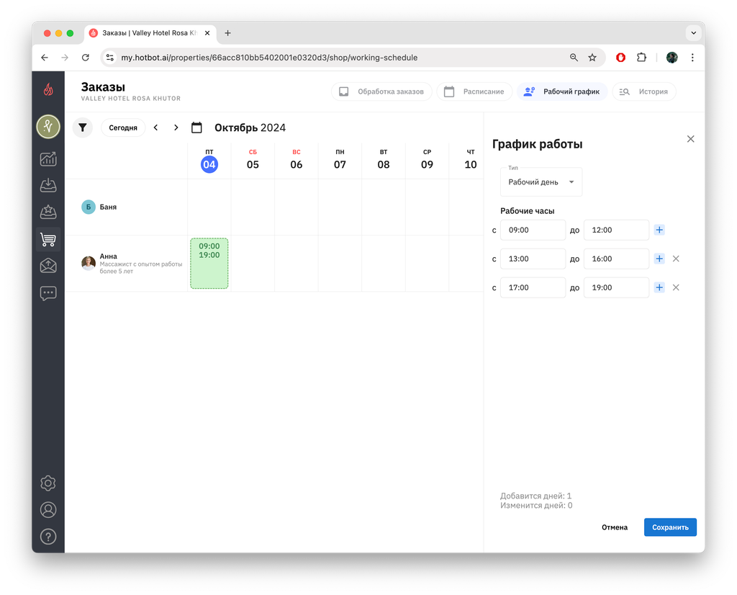Switch to Обработка заказов tab
737x595 pixels.
point(381,91)
